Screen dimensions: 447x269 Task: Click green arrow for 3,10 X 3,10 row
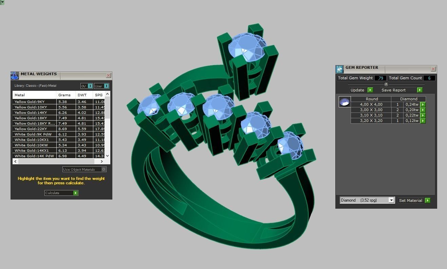coord(423,115)
